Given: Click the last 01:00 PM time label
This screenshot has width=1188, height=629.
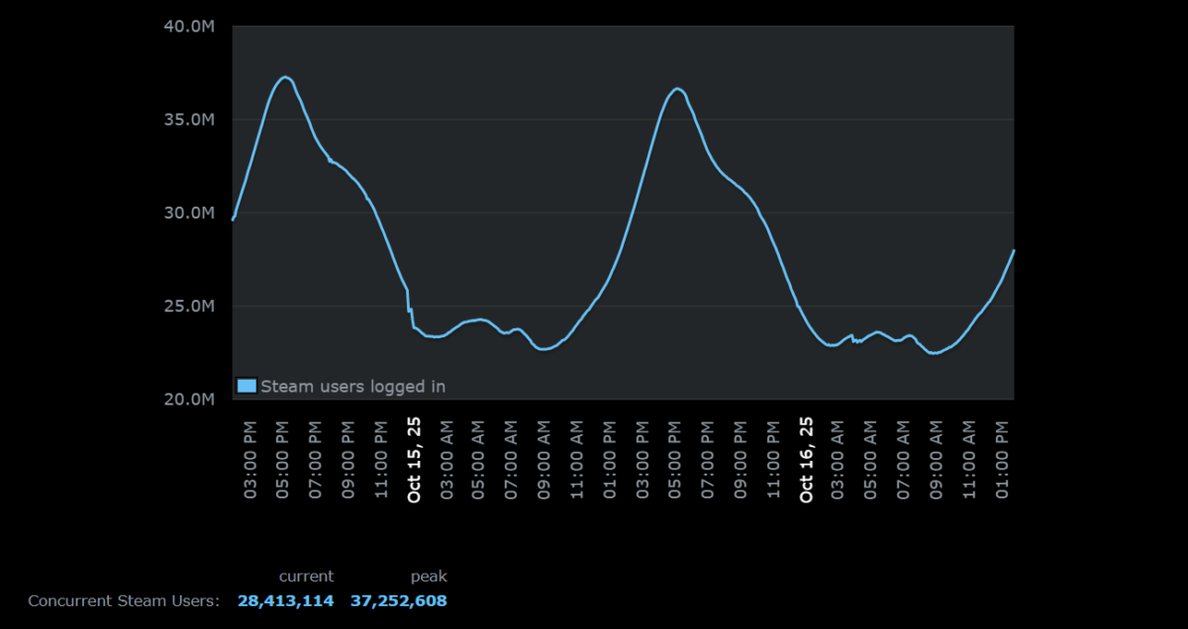Looking at the screenshot, I should (x=1002, y=459).
